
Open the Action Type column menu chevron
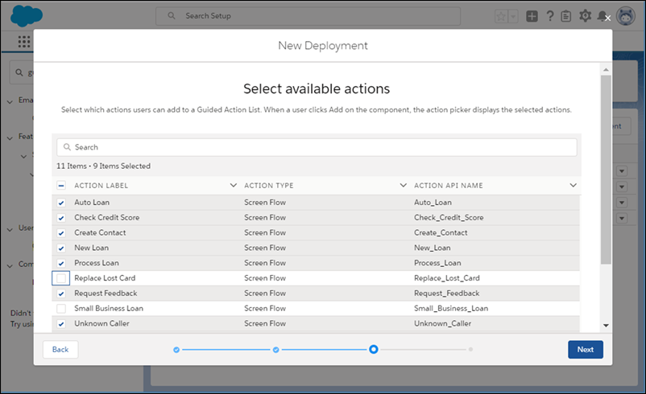(x=404, y=186)
